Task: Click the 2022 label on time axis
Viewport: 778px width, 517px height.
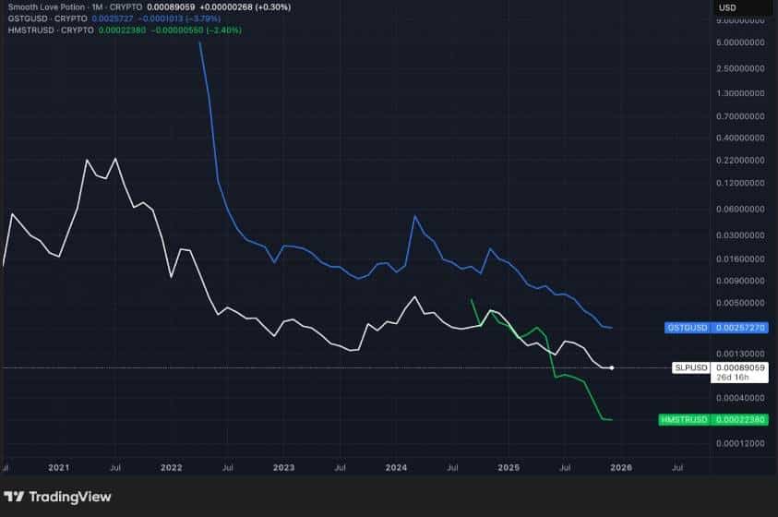Action: click(171, 468)
